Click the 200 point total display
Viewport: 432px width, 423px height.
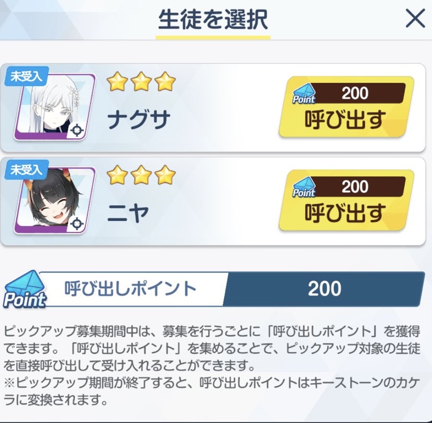324,289
